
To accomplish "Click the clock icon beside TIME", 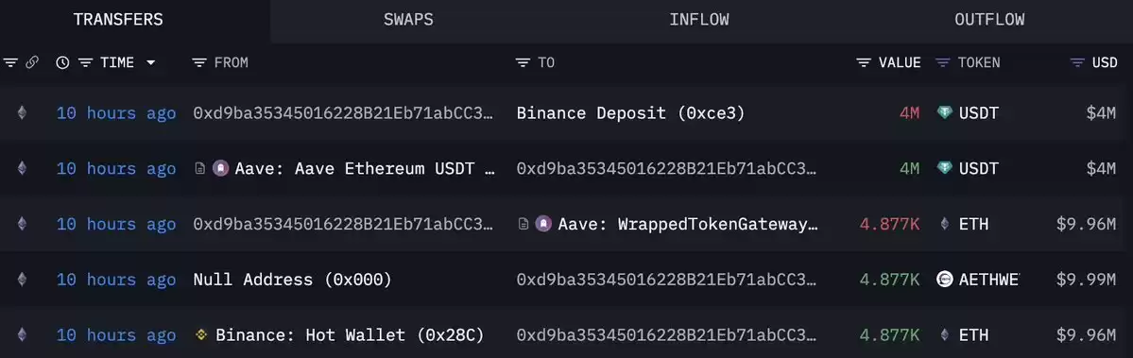I will click(63, 62).
